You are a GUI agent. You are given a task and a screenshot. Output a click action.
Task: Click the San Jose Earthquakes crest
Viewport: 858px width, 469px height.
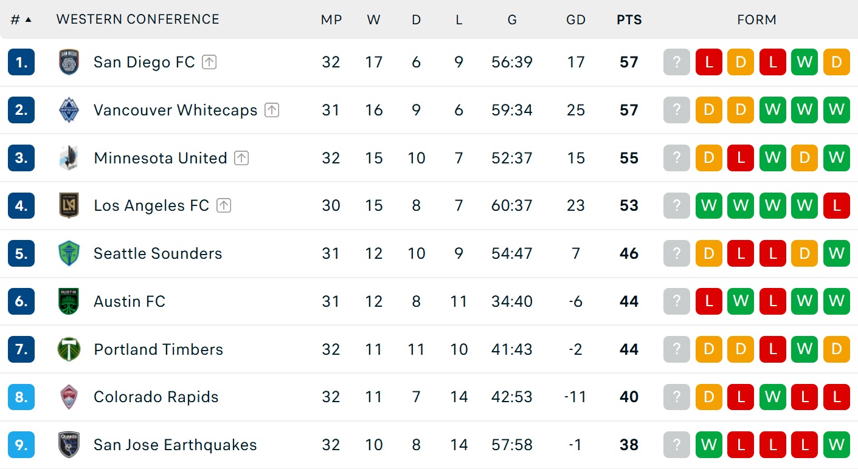[69, 445]
